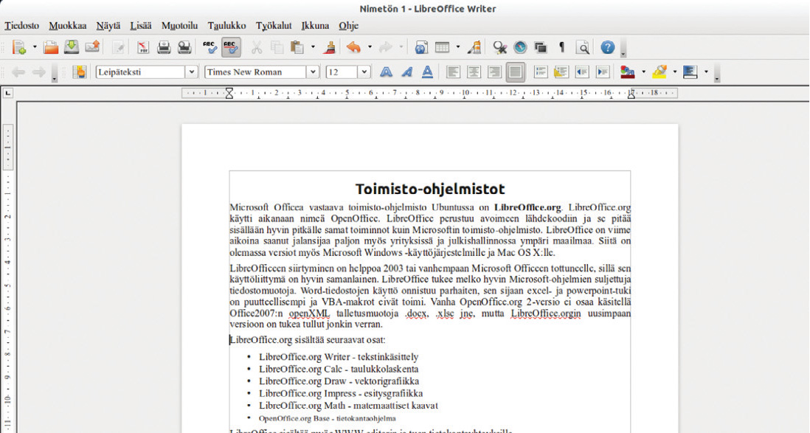Open the font size 12 dropdown
Viewport: 810px width, 433px height.
364,72
